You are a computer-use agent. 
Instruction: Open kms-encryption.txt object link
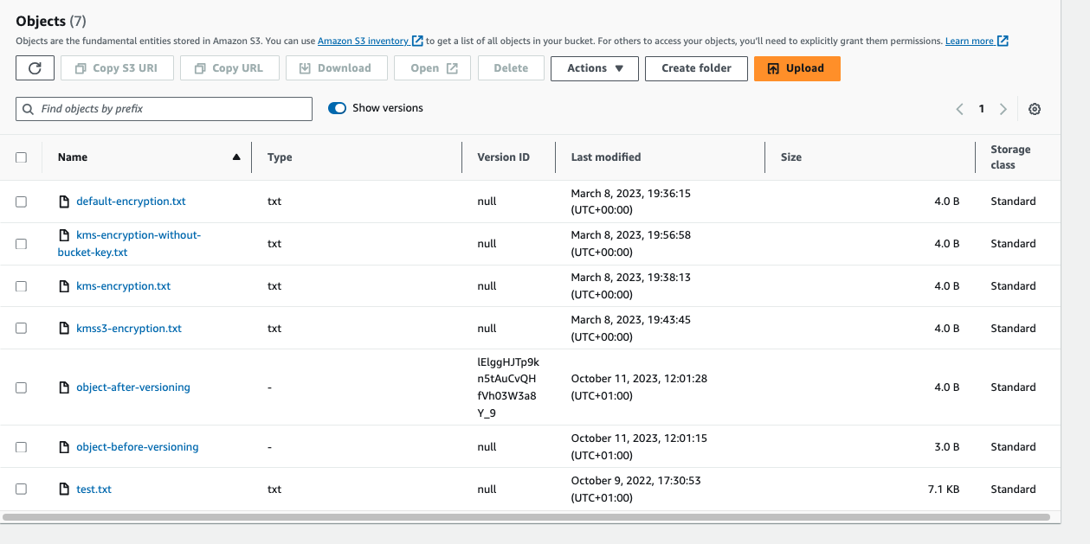[124, 286]
